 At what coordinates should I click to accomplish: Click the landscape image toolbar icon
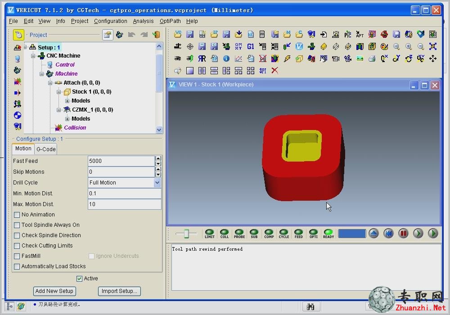pos(360,58)
